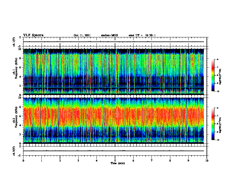The width and height of the screenshot is (233, 180).
Task: Click time axis tick label "6"
Action: click(134, 161)
